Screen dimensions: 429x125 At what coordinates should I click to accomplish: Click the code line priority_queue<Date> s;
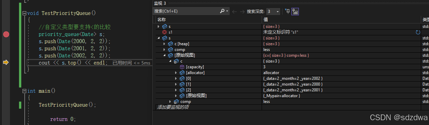click(72, 35)
